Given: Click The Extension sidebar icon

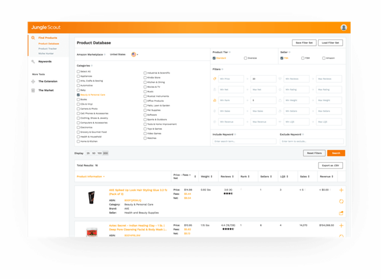Looking at the screenshot, I should (x=33, y=82).
